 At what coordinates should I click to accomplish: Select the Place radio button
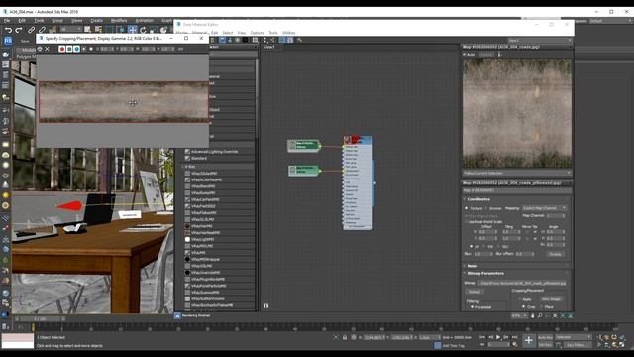(x=542, y=307)
